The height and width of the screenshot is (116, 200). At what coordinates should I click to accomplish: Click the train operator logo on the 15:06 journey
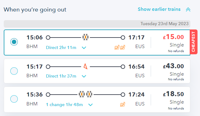(x=85, y=37)
